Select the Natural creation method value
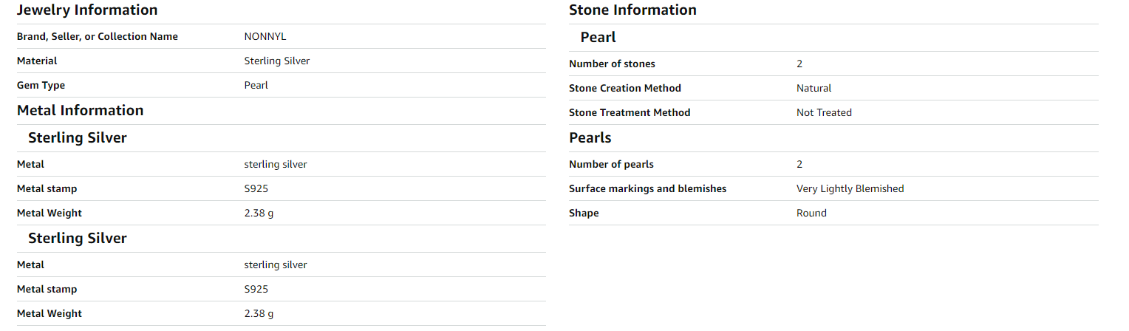Screen dimensions: 1129x331 click(x=814, y=89)
